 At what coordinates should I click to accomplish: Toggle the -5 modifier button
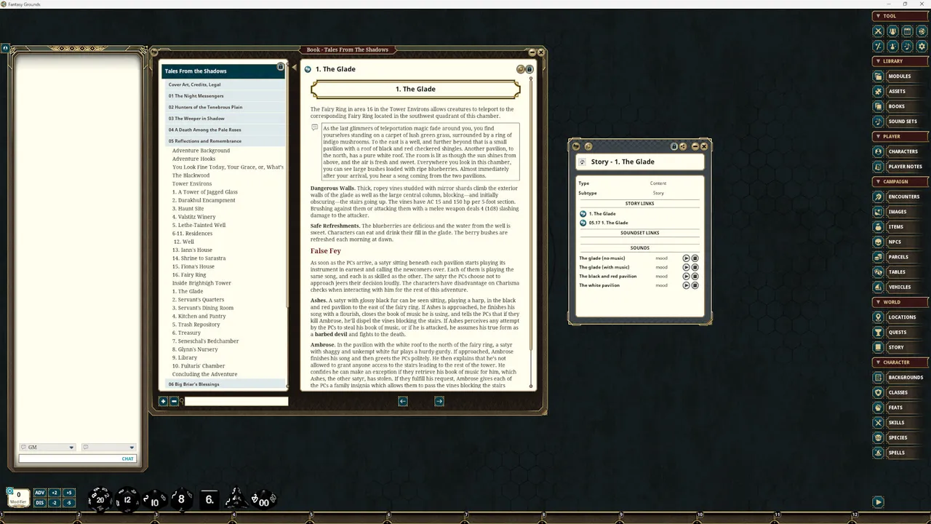[x=69, y=503]
